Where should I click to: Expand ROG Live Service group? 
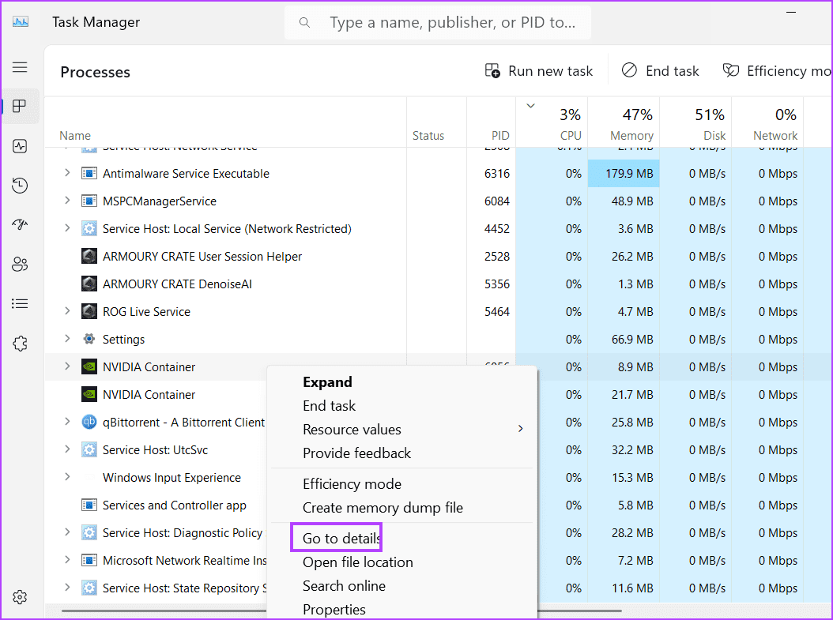coord(67,311)
